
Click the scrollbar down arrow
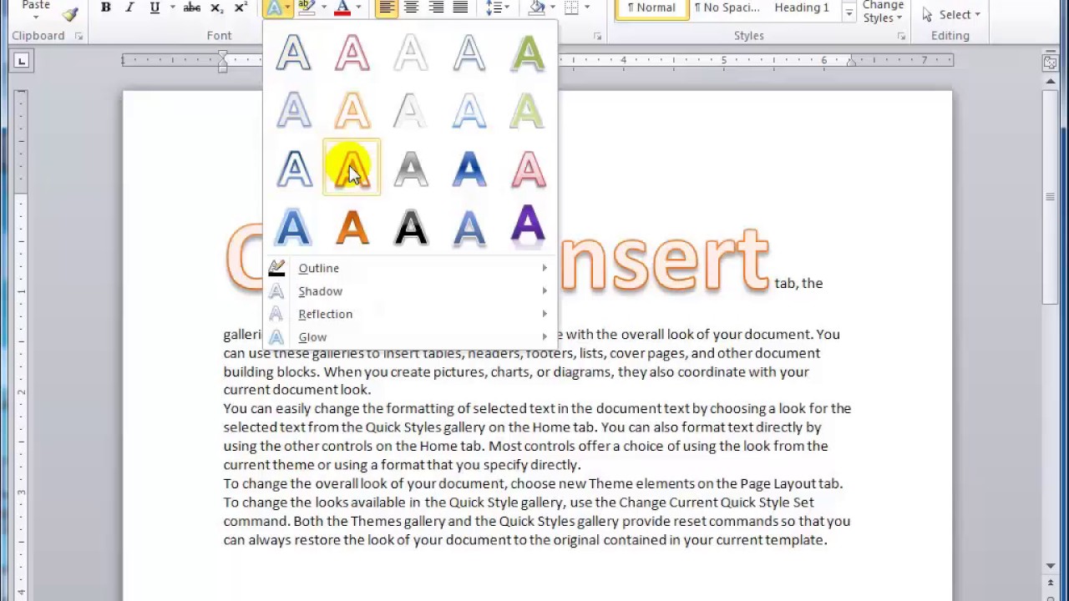[1051, 566]
